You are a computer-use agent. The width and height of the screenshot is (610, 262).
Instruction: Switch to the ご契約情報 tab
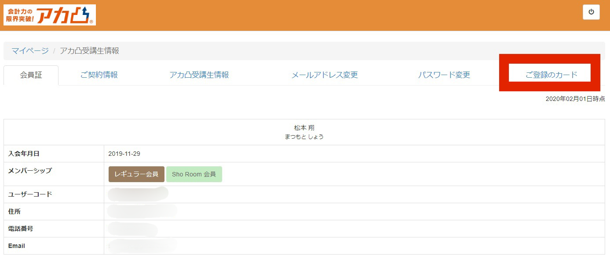pyautogui.click(x=99, y=75)
